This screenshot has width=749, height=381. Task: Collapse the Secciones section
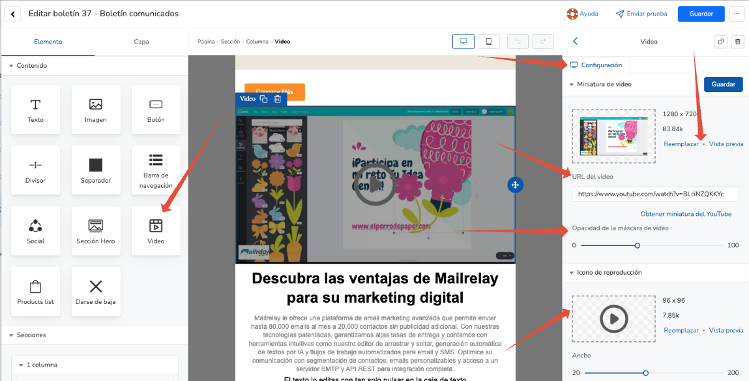coord(11,335)
